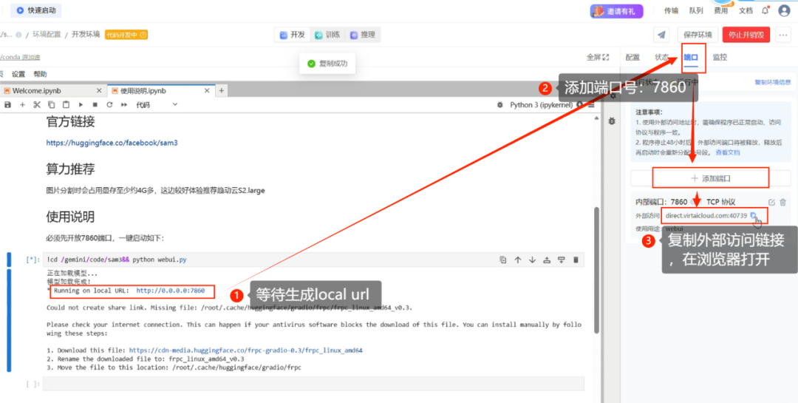Interrupt the kernel with the stop icon

tap(95, 104)
